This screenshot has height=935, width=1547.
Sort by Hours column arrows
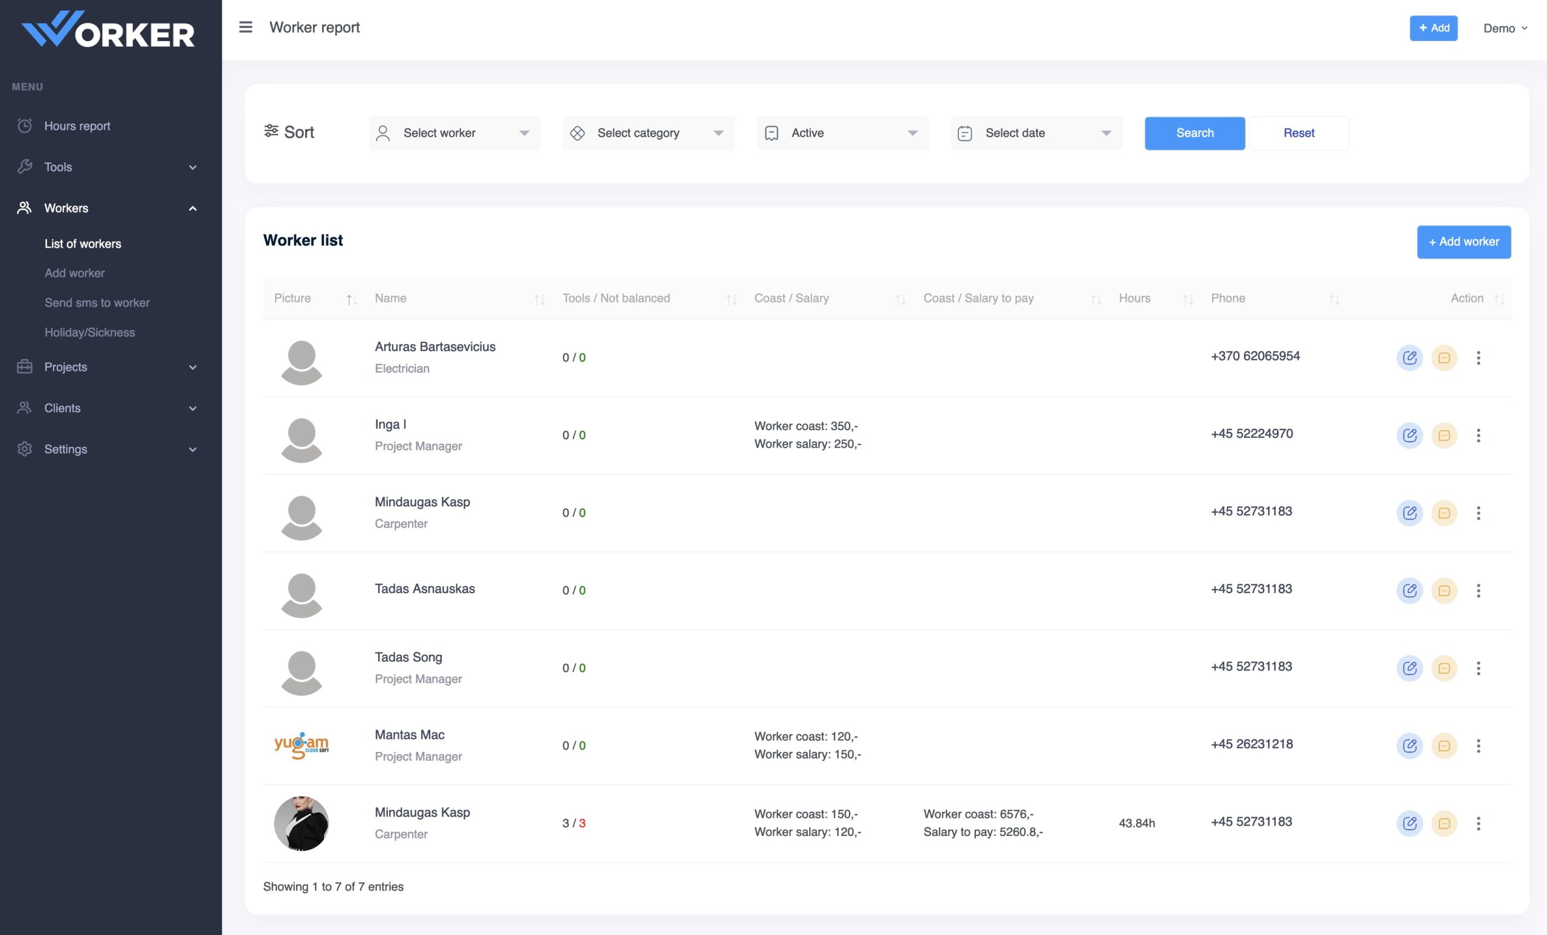pyautogui.click(x=1187, y=300)
